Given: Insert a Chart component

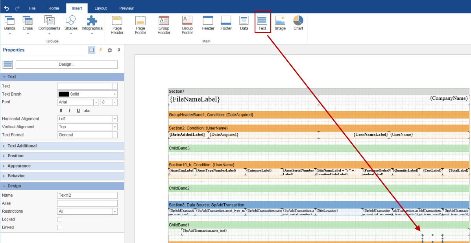Looking at the screenshot, I should pos(298,23).
